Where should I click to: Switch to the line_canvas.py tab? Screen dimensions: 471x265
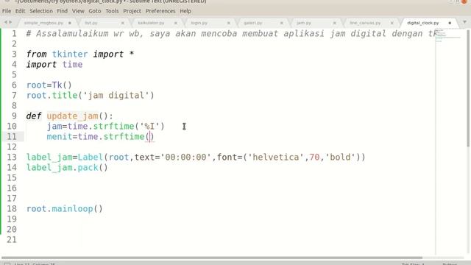point(365,23)
